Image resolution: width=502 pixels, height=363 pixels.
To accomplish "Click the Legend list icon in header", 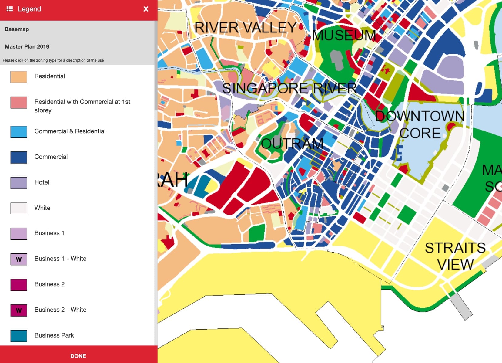I will click(x=10, y=9).
